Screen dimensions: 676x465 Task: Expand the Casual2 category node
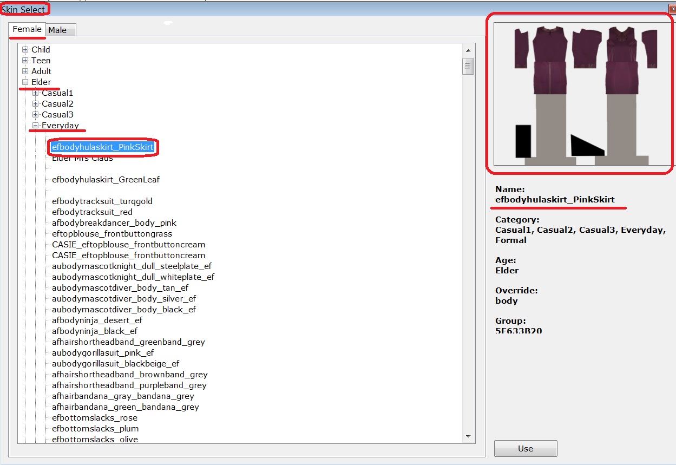tap(36, 104)
